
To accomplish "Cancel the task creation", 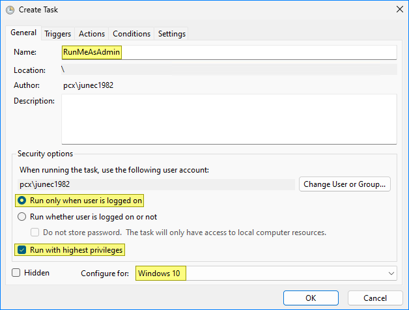I will [x=375, y=298].
